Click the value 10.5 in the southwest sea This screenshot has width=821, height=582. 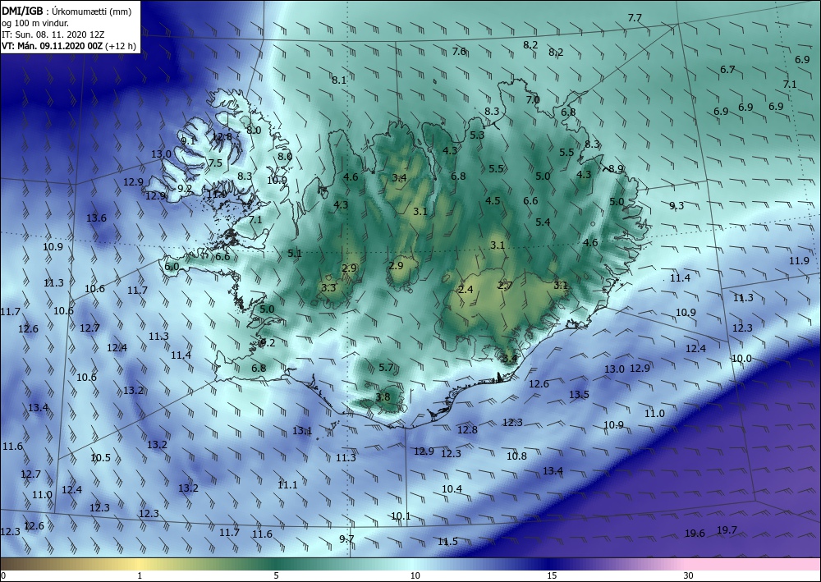pos(100,457)
